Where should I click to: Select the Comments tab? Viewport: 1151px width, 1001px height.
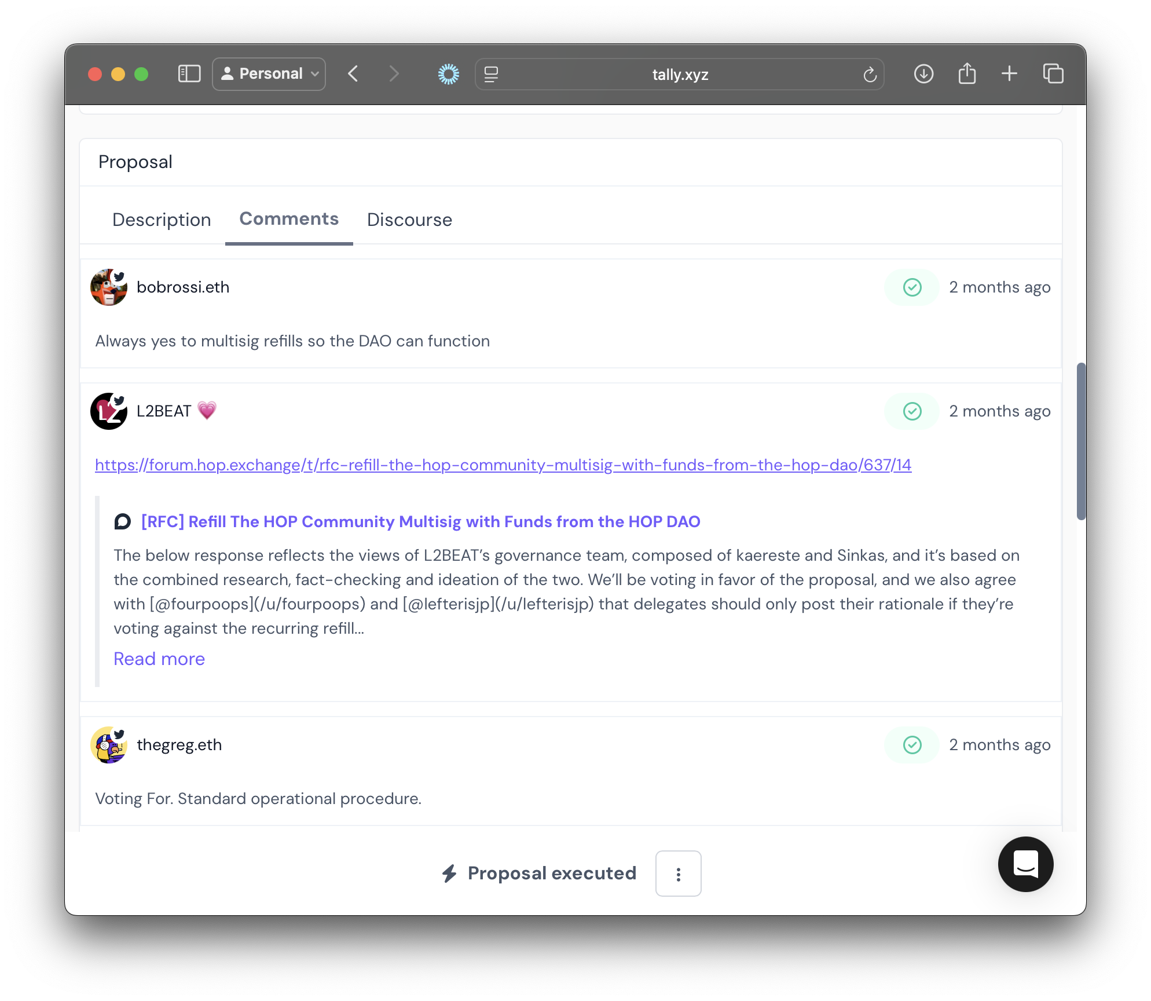[289, 219]
